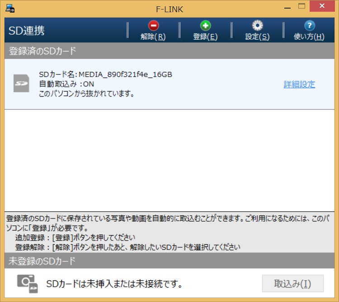
Task: Click the green plus 登録 icon
Action: [x=205, y=26]
